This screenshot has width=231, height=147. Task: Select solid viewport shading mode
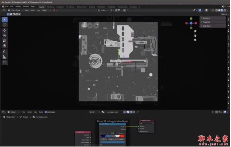219,10
